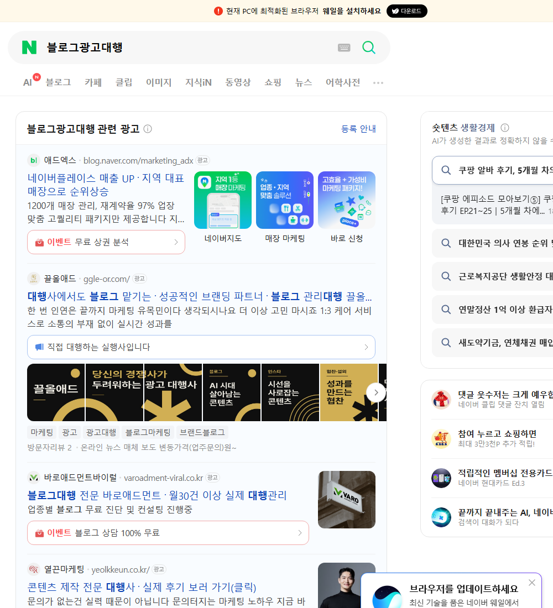The image size is (553, 608).
Task: Click the red alert icon in top banner
Action: (x=218, y=11)
